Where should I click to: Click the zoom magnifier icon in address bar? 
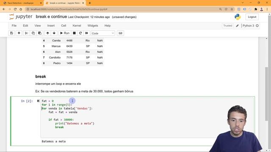point(220,9)
